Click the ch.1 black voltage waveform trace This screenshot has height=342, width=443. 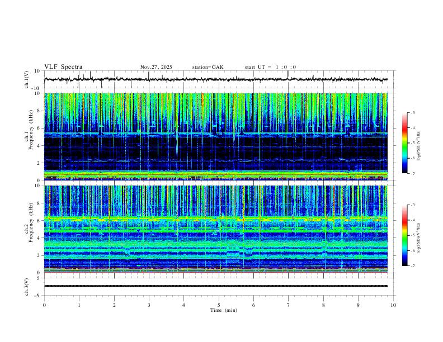(x=216, y=79)
